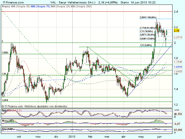Select the Precio legend label

(x=5, y=6)
